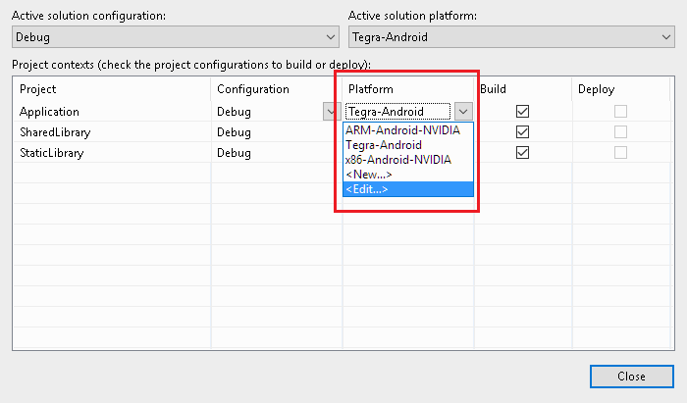Collapse the Application platform dropdown arrow
This screenshot has width=687, height=403.
pos(463,111)
